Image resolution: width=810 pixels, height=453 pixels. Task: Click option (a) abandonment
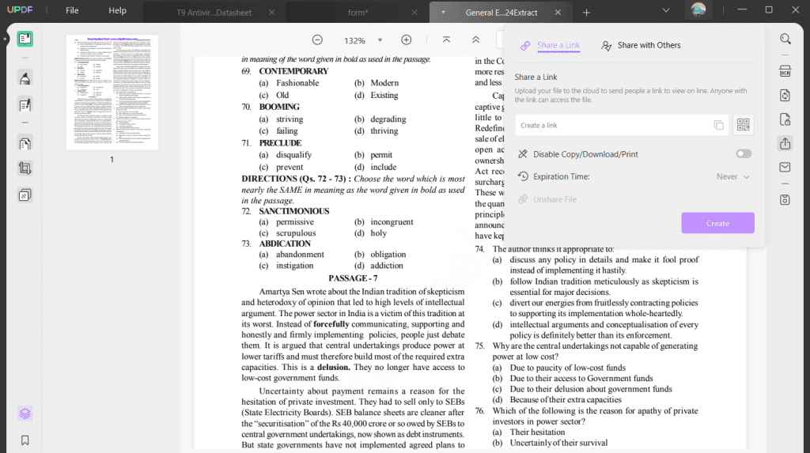[291, 254]
